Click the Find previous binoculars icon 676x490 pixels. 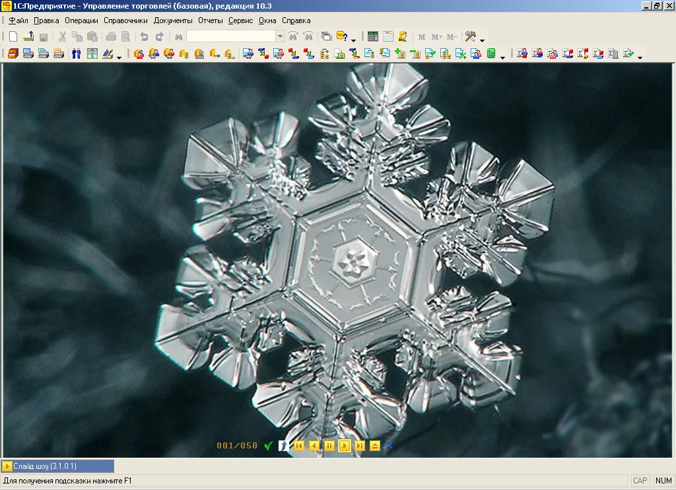point(308,37)
